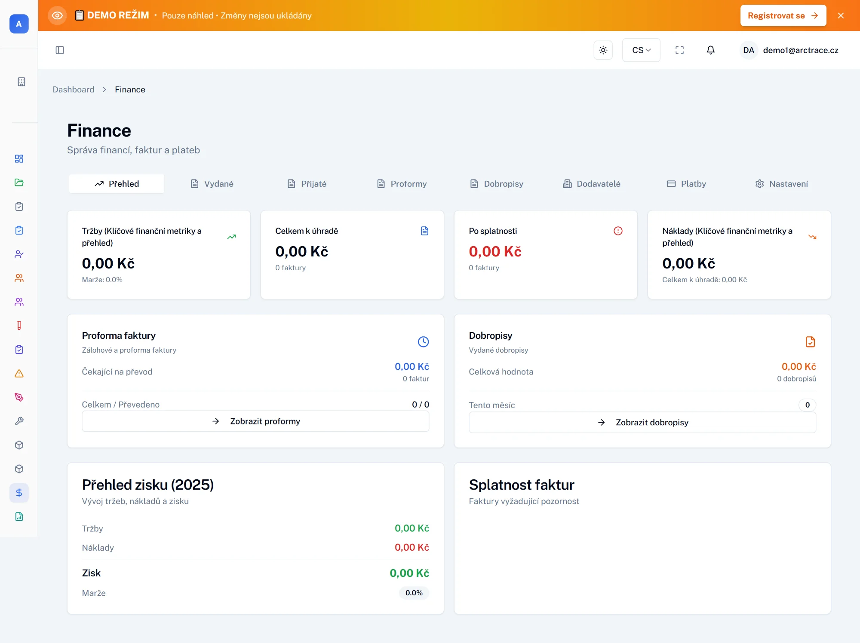This screenshot has height=643, width=860.
Task: Switch to the Dobropisy tab
Action: click(x=497, y=183)
